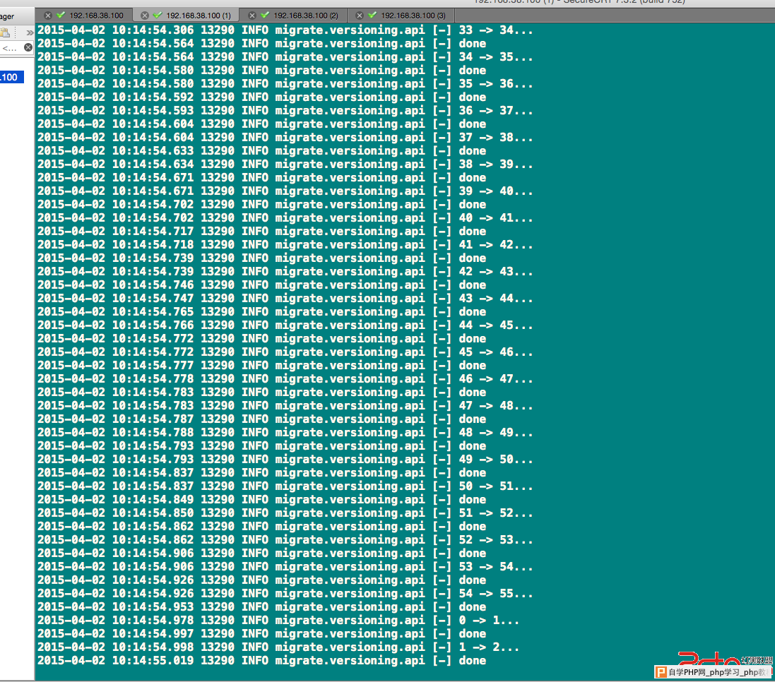
Task: Click the connected checkmark icon on tab (3)
Action: (x=373, y=15)
